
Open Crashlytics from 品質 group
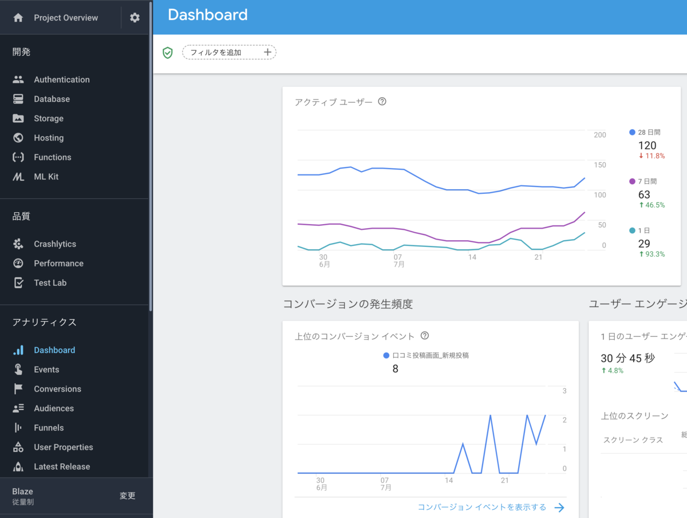[x=55, y=244]
